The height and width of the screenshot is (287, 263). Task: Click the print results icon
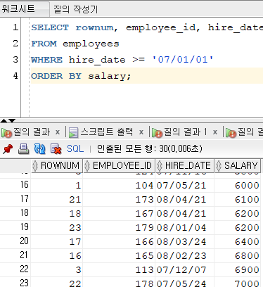coord(24,149)
